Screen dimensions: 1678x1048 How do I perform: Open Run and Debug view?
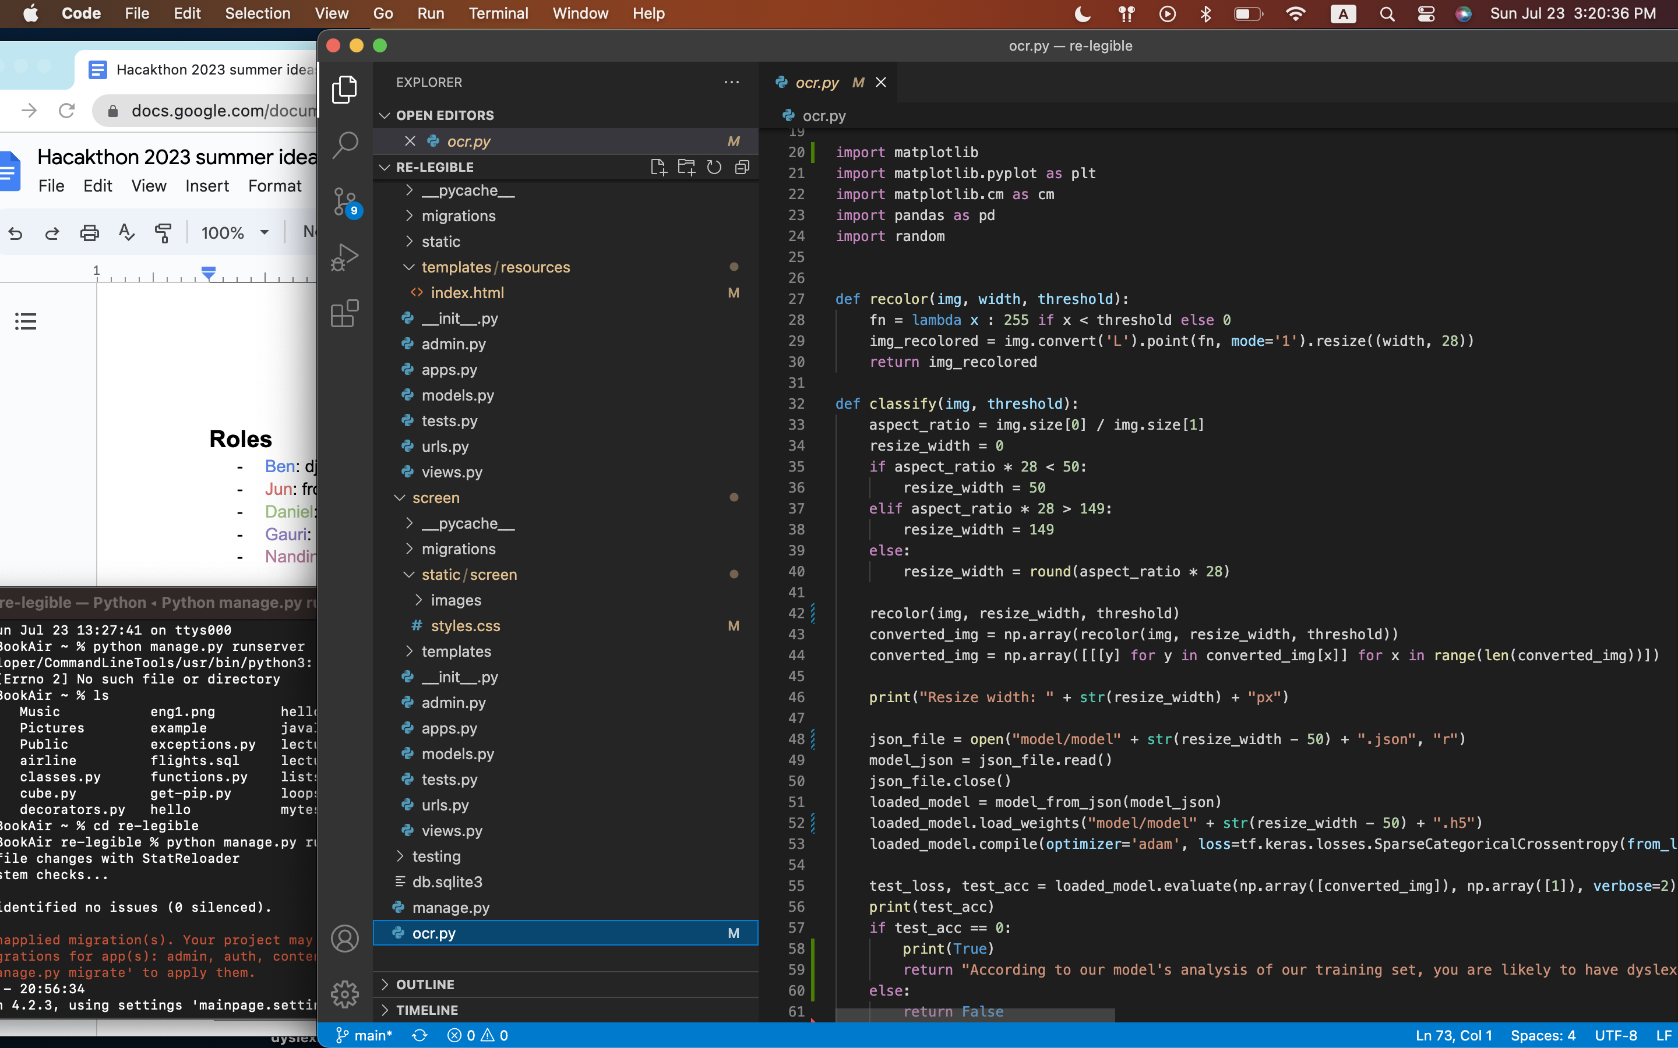click(x=344, y=257)
